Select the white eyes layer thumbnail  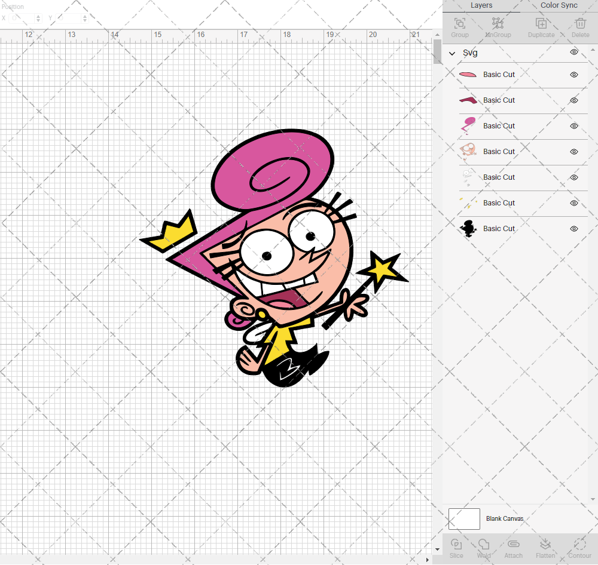468,177
